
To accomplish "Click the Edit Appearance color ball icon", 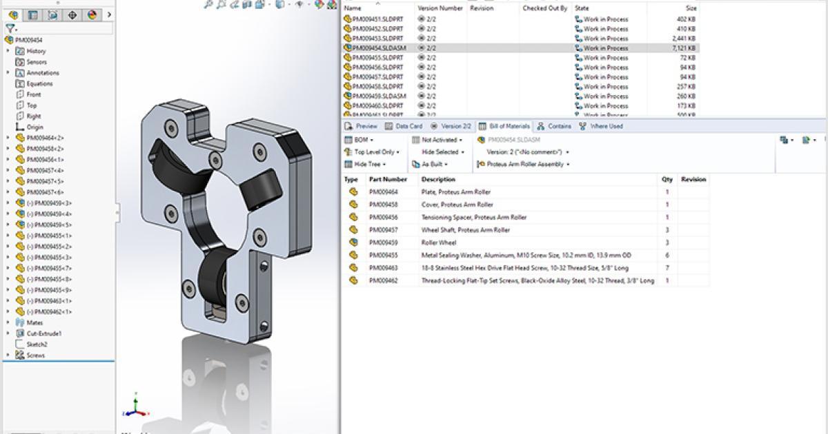I will click(x=319, y=4).
